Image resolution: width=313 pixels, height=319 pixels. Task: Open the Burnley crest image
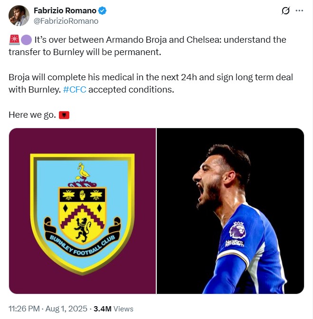tap(82, 211)
